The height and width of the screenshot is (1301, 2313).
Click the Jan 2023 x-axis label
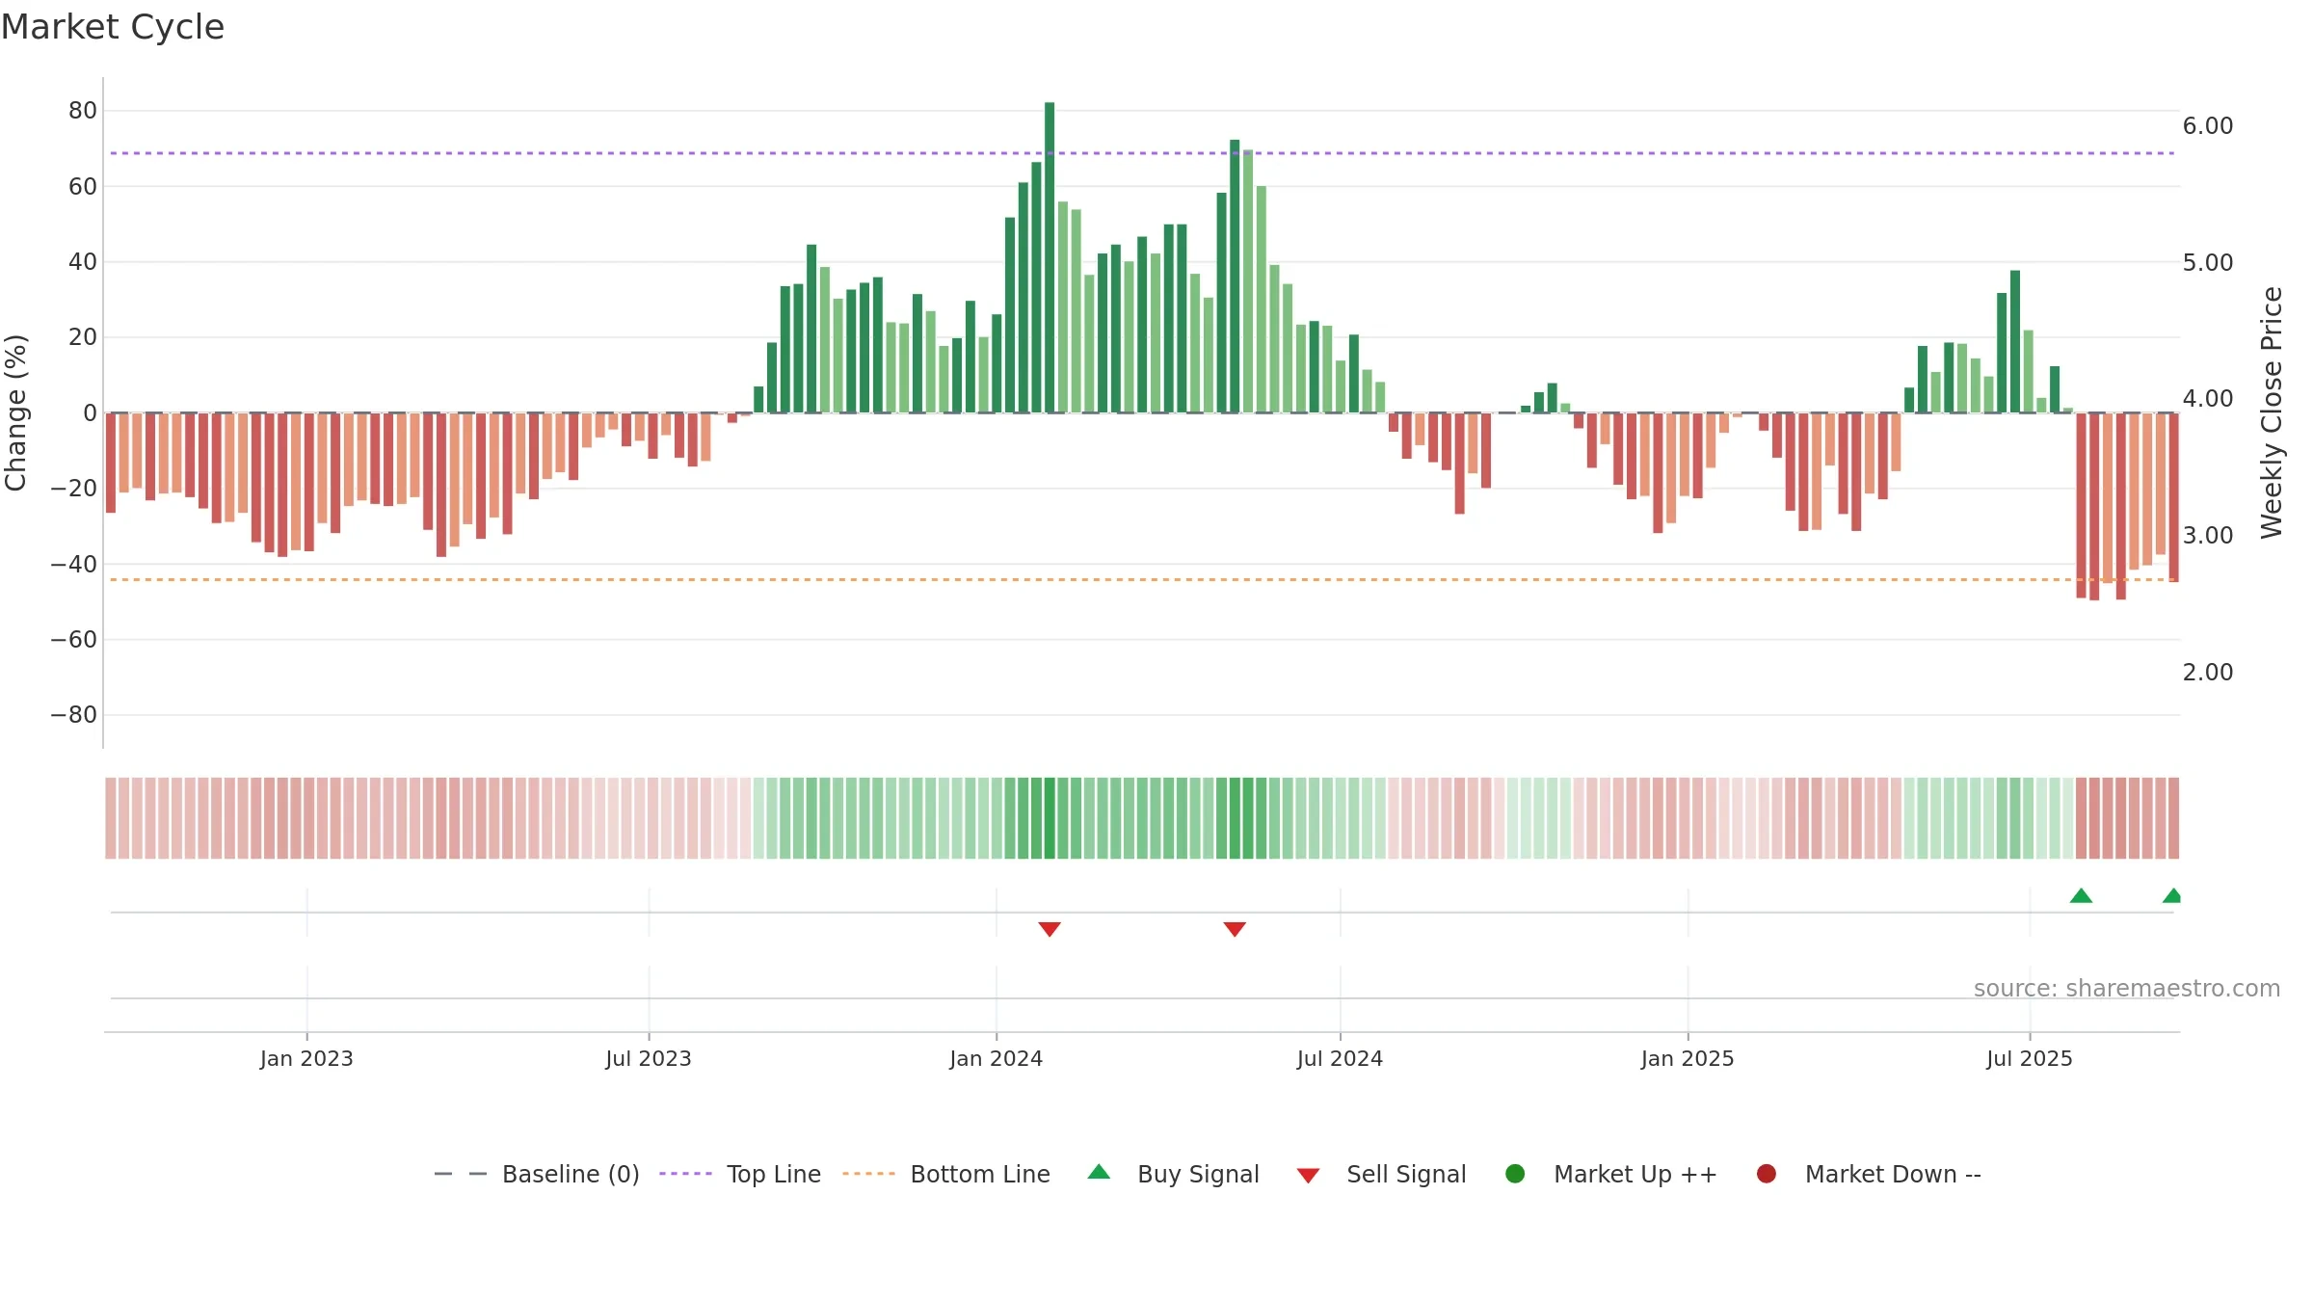click(x=306, y=1058)
